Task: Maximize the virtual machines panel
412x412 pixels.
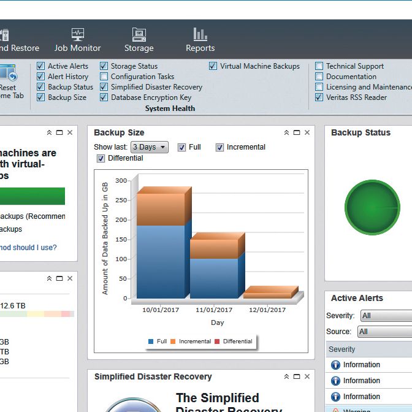Action: click(59, 132)
